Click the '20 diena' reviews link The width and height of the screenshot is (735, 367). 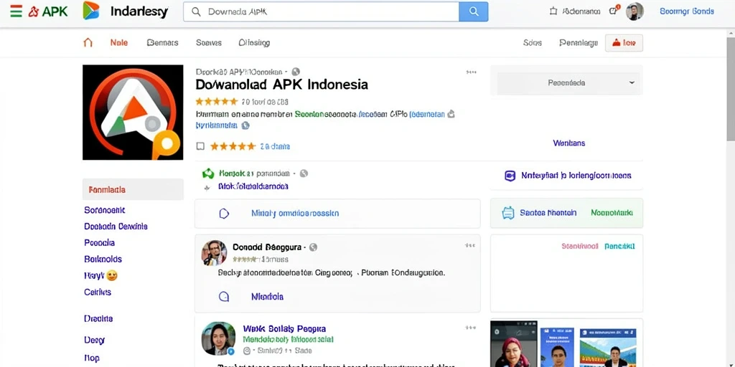tap(275, 146)
